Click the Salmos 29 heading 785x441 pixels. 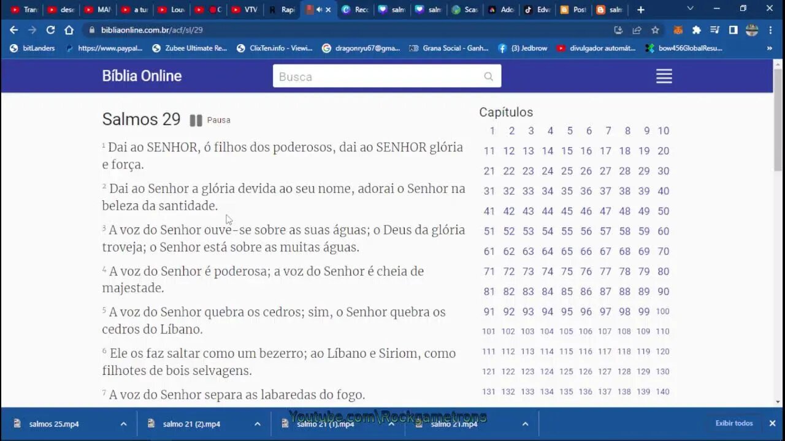tap(141, 119)
